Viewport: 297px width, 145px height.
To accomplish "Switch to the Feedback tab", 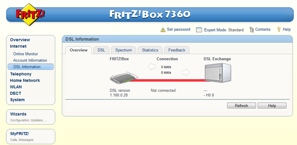I will click(x=177, y=50).
